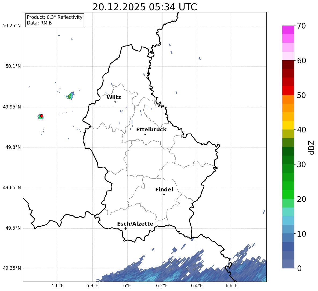
Task: Click the 5.6°E longitude label
Action: [x=58, y=286]
